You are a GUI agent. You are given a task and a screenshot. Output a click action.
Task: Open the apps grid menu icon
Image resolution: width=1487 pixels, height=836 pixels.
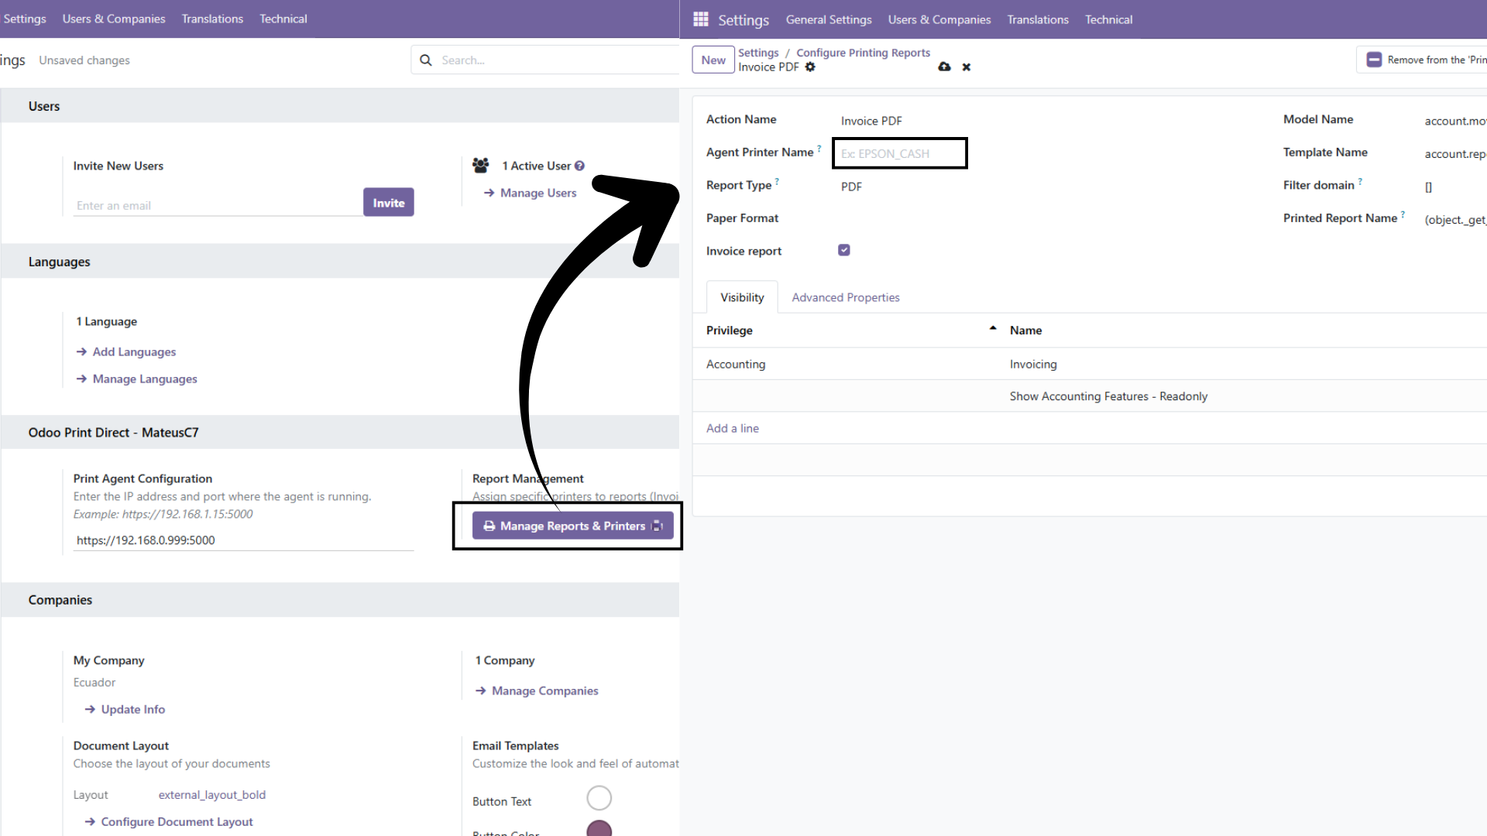tap(700, 19)
